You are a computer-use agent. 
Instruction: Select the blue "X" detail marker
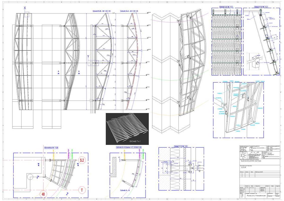click(x=25, y=8)
